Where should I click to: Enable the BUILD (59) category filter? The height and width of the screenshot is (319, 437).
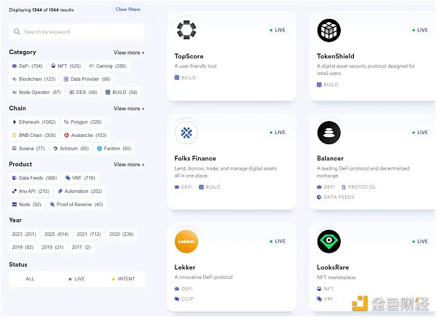tap(121, 92)
